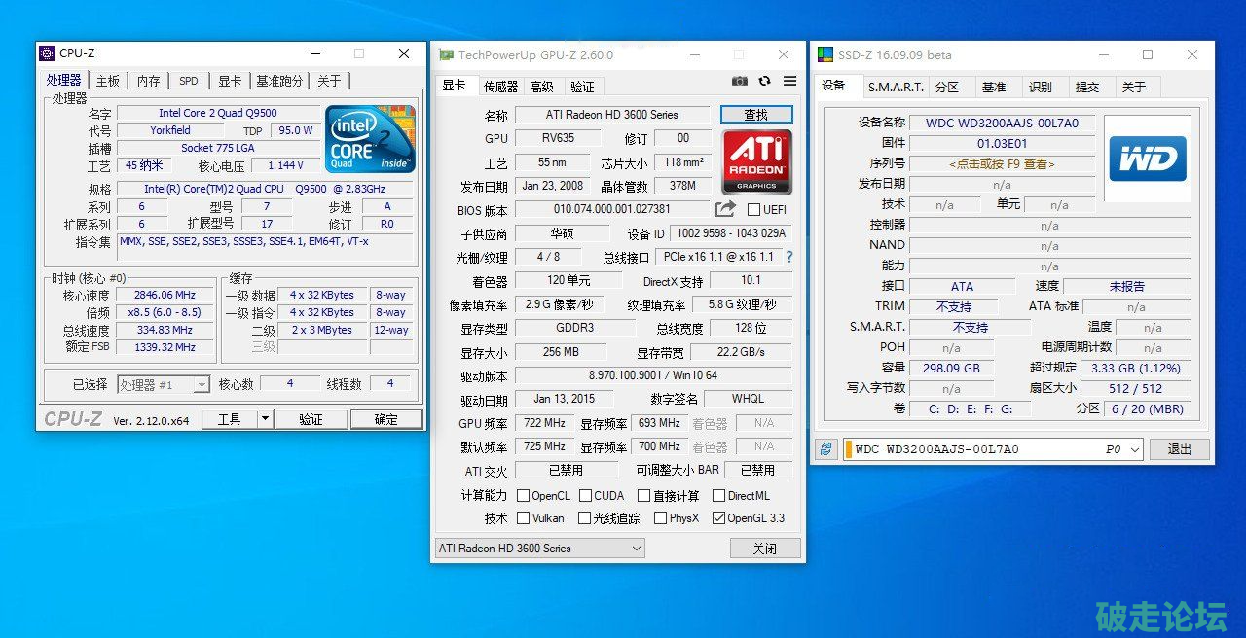
Task: Open the S.M.A.R.T. tab in SSD-Z
Action: (896, 87)
